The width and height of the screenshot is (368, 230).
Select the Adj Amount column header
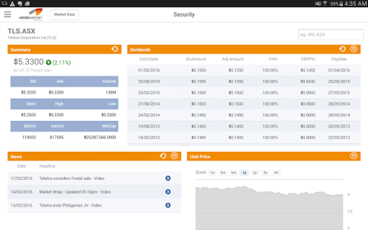[233, 59]
